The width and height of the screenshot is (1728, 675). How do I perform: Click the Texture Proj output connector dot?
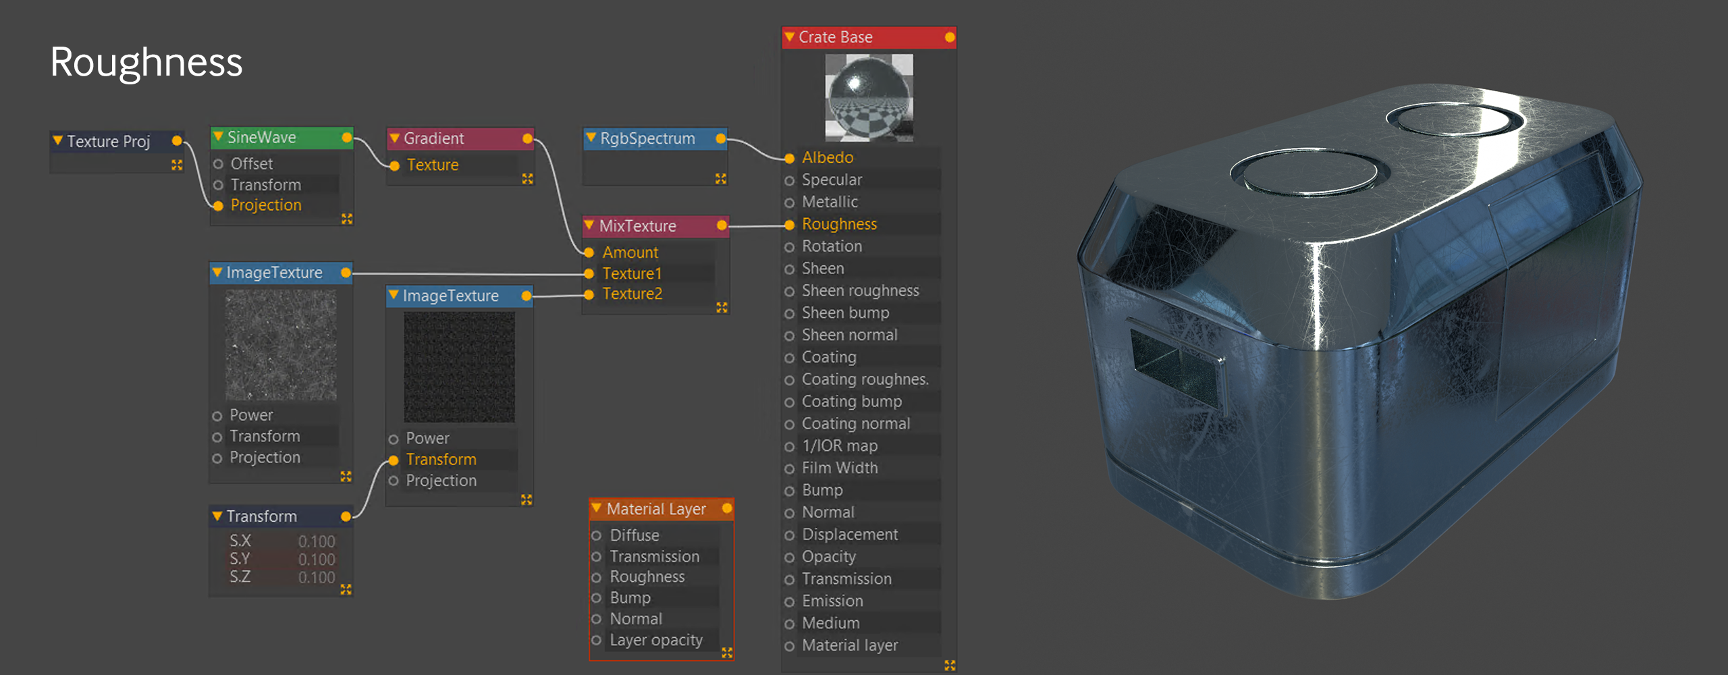click(x=177, y=141)
